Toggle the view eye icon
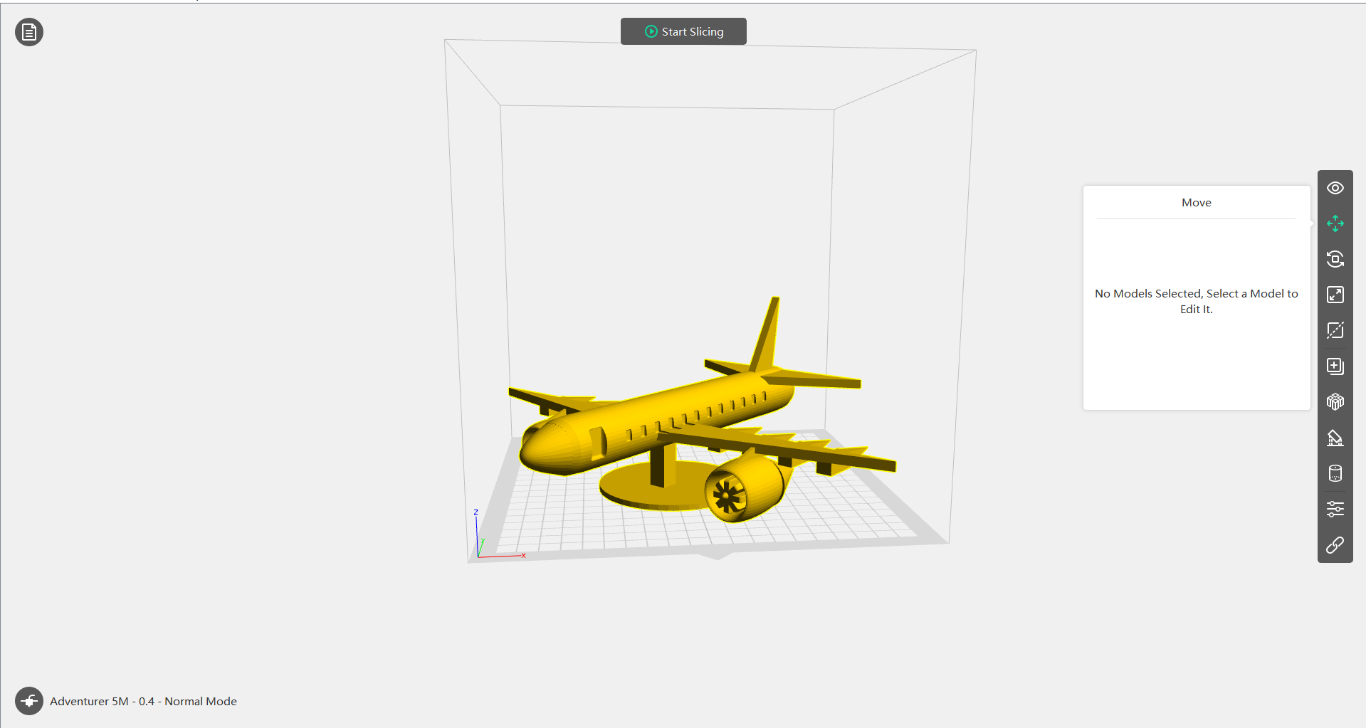The height and width of the screenshot is (728, 1366). coord(1335,188)
